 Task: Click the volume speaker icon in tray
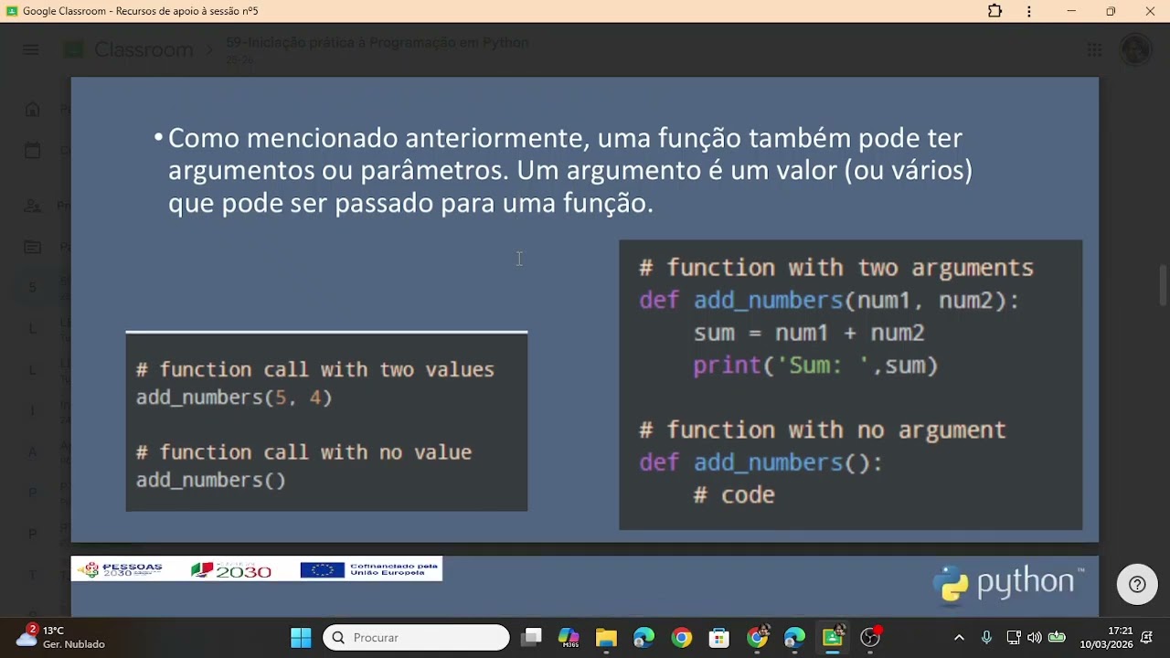click(1035, 637)
